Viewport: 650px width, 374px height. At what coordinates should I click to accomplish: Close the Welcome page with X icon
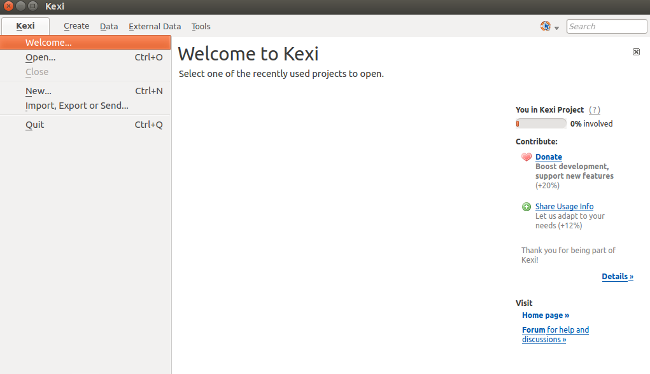tap(636, 52)
